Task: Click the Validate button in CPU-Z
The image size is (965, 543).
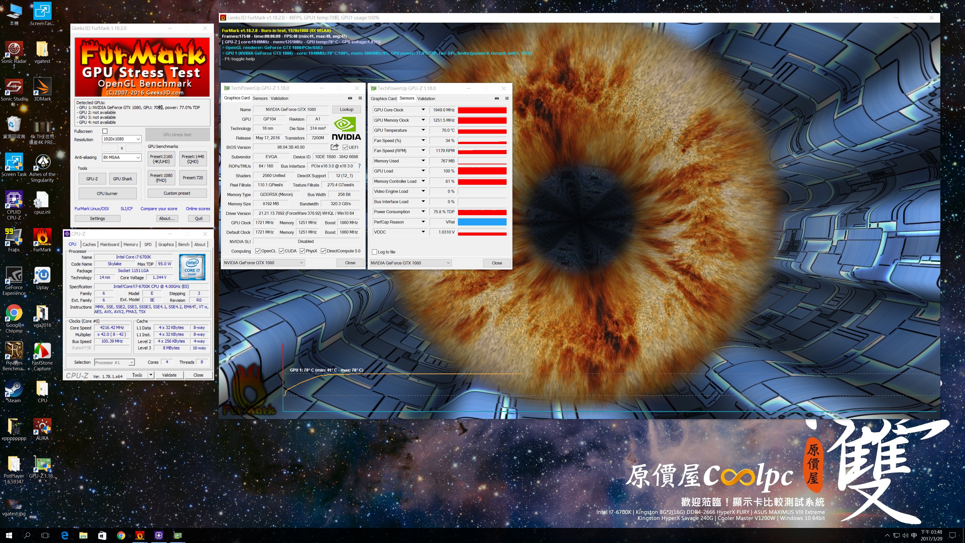Action: pyautogui.click(x=169, y=375)
